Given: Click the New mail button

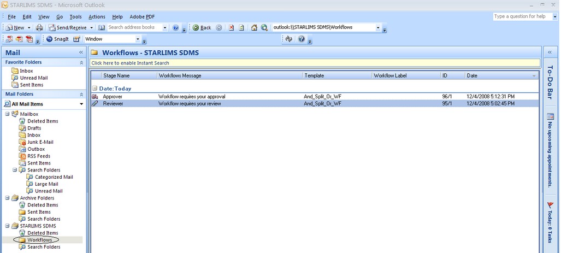Looking at the screenshot, I should tap(15, 27).
